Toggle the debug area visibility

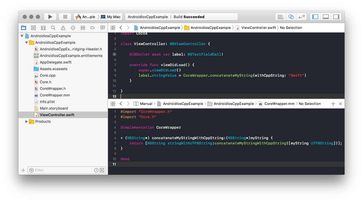(x=326, y=17)
